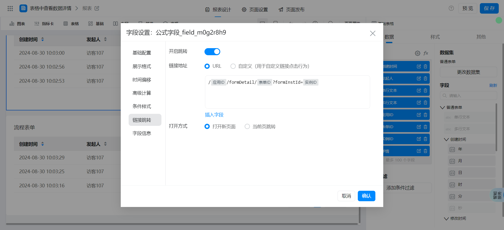Image resolution: width=504 pixels, height=230 pixels.
Task: Switch to 条件样式 settings section
Action: pos(142,106)
